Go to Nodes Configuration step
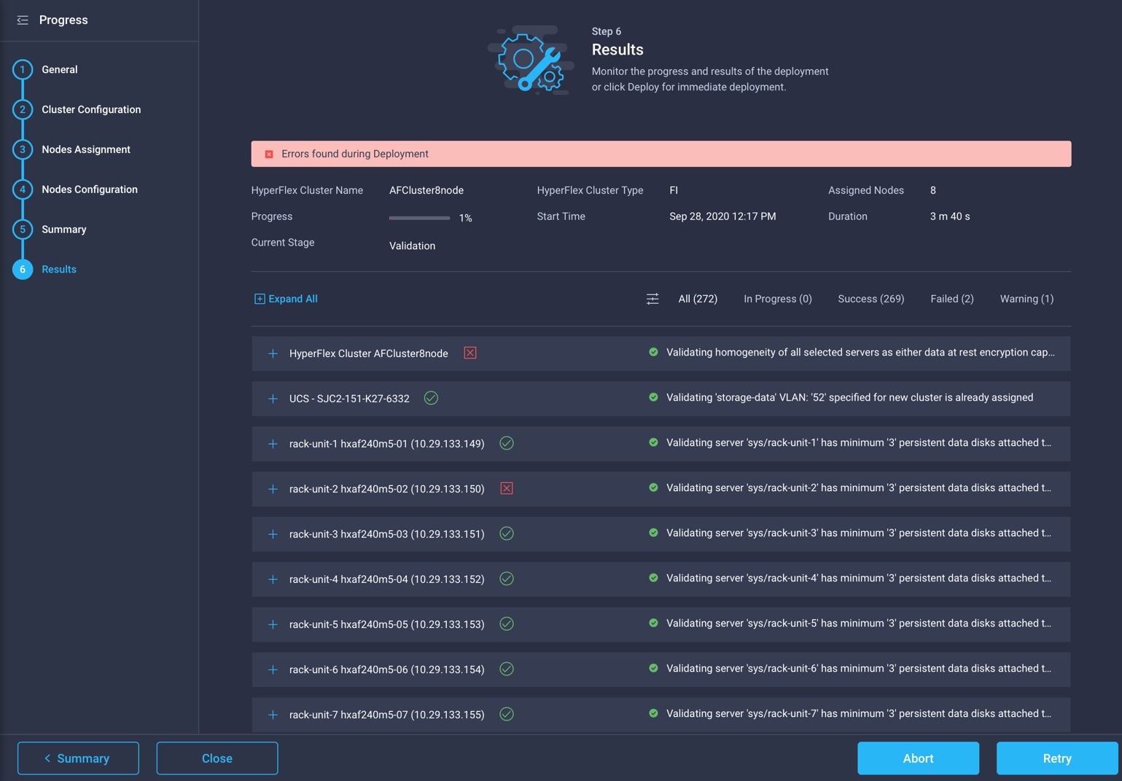Image resolution: width=1122 pixels, height=781 pixels. 90,189
